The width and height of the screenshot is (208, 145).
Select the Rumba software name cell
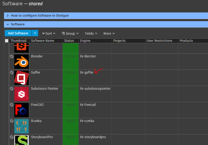46,126
